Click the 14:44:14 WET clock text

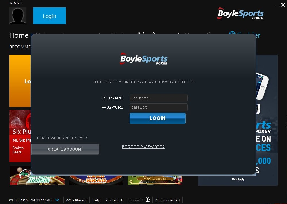(x=42, y=200)
